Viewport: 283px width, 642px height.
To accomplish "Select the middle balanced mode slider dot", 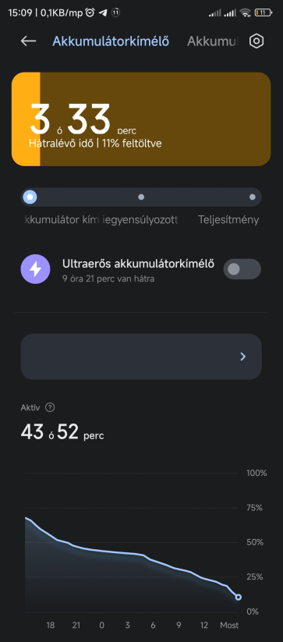I will 141,197.
